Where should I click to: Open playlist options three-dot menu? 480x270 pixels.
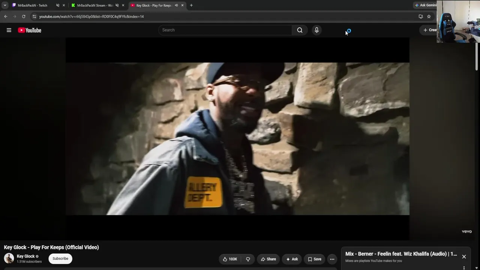pyautogui.click(x=464, y=268)
